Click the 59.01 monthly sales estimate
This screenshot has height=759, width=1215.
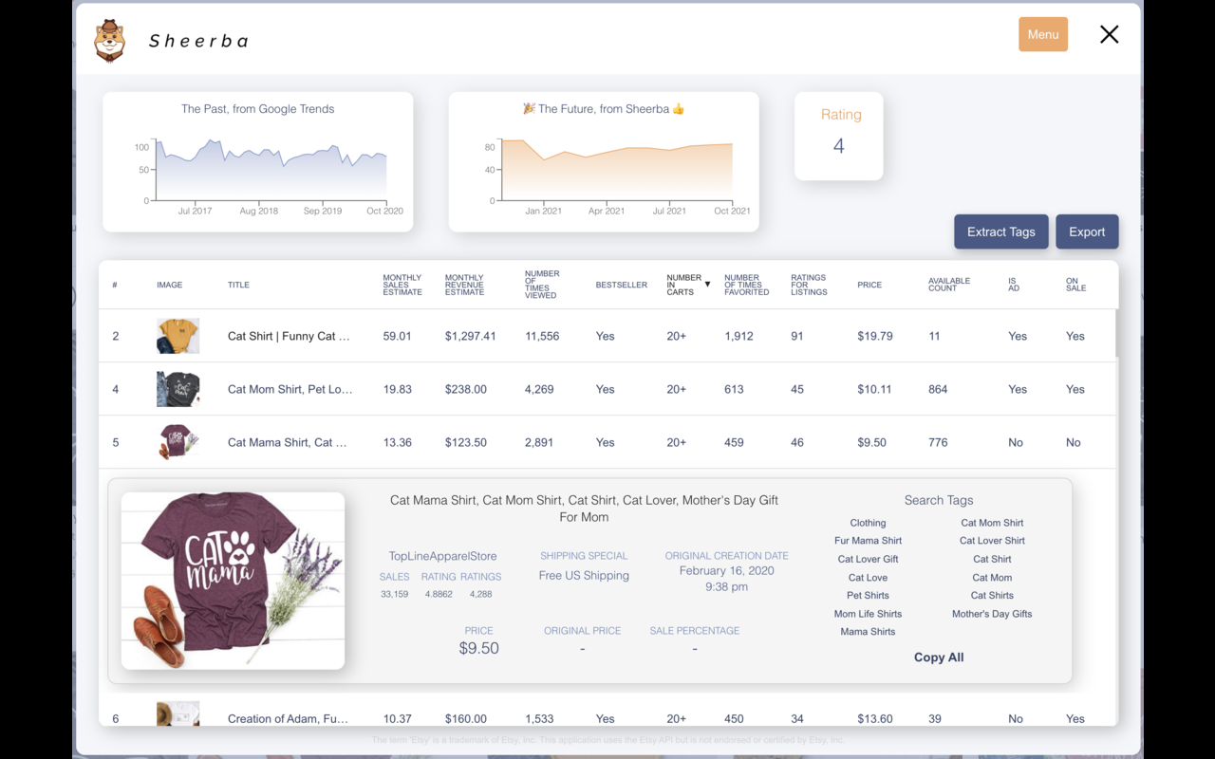397,336
